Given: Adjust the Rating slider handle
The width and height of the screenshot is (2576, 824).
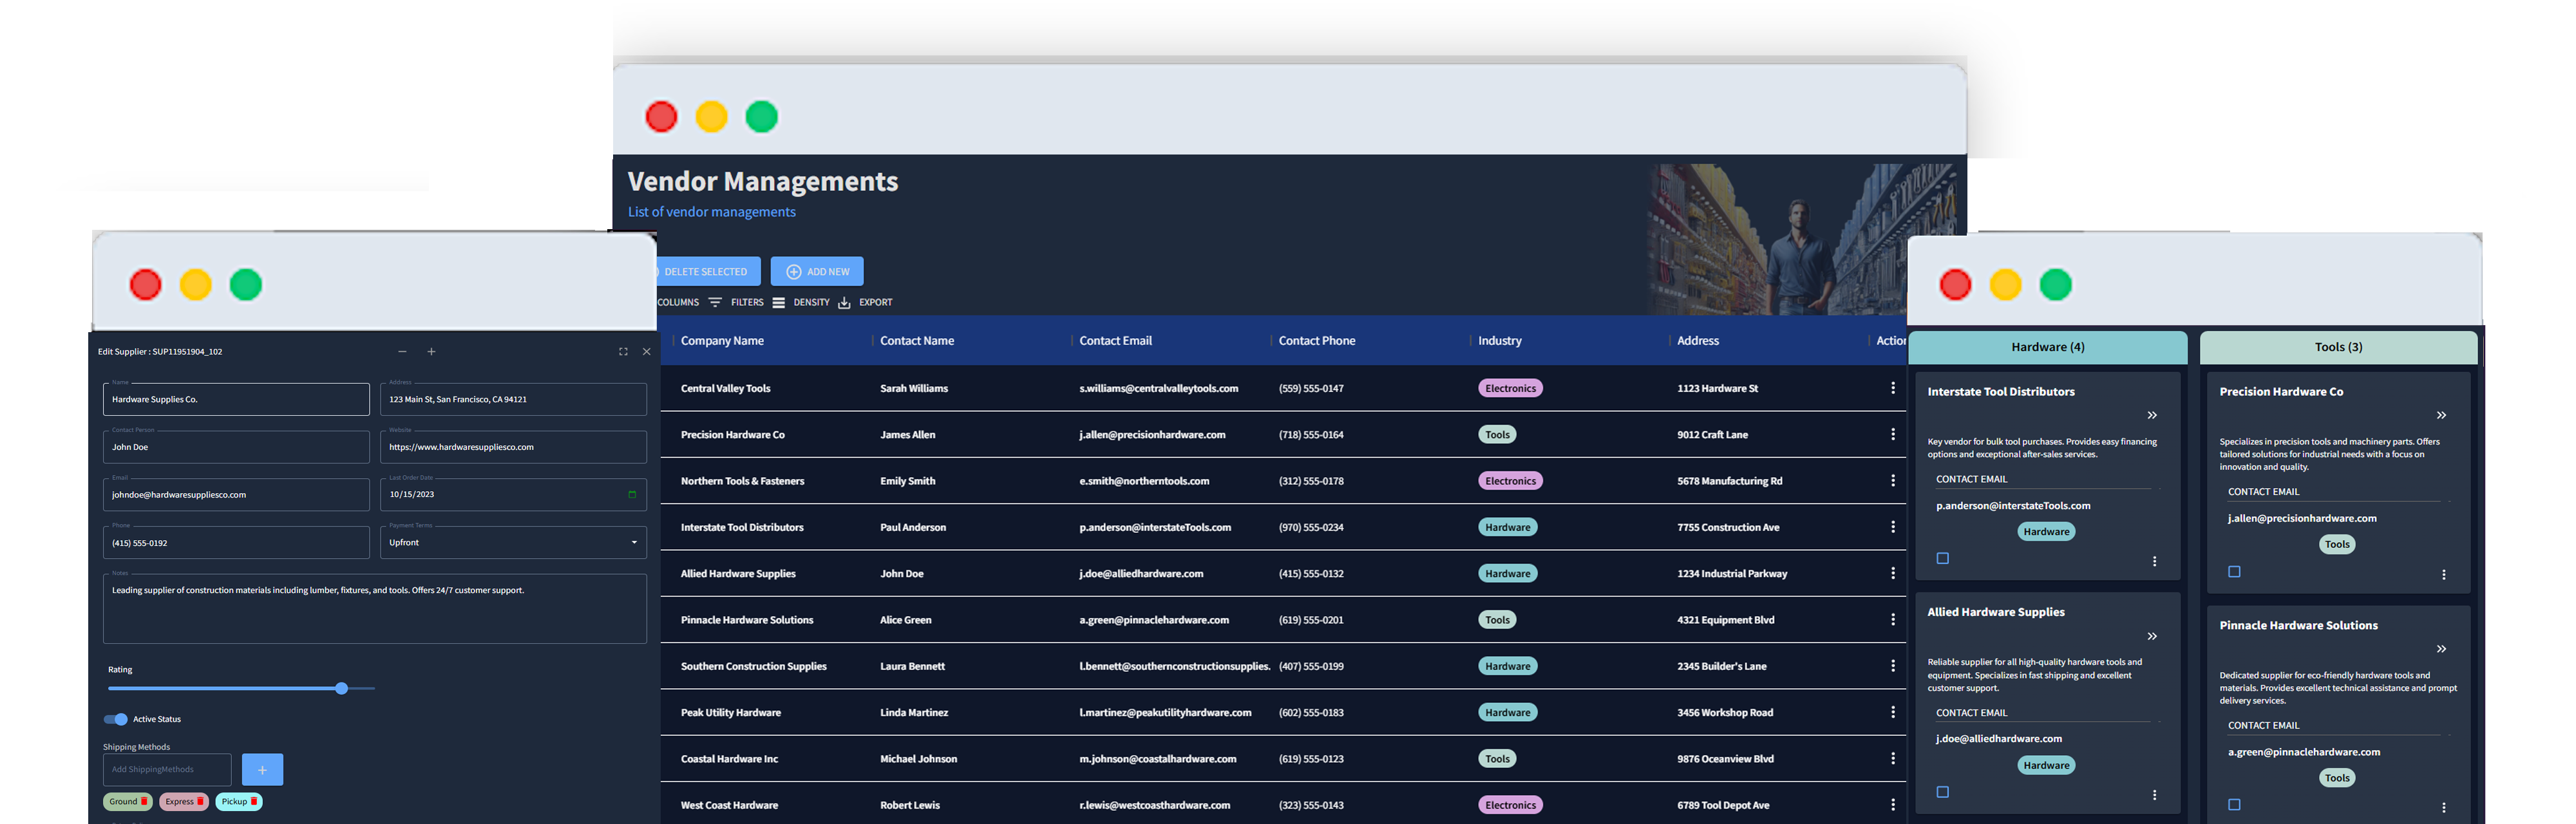Looking at the screenshot, I should pos(341,688).
